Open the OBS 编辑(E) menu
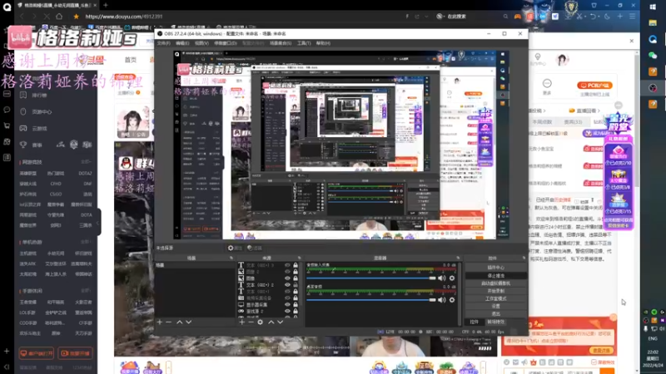Screen dimensions: 666x374 [x=182, y=43]
